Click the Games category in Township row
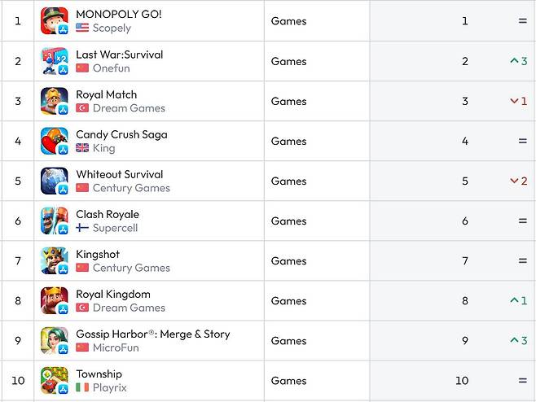 click(288, 380)
